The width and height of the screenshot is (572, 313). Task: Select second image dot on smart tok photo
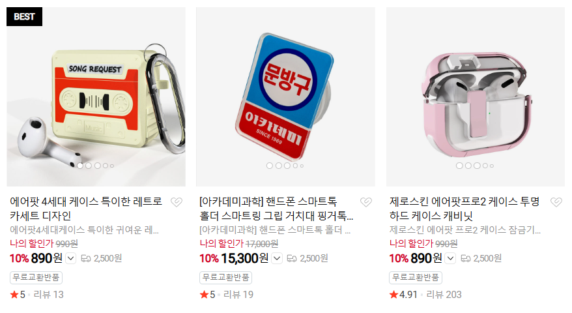click(x=278, y=166)
